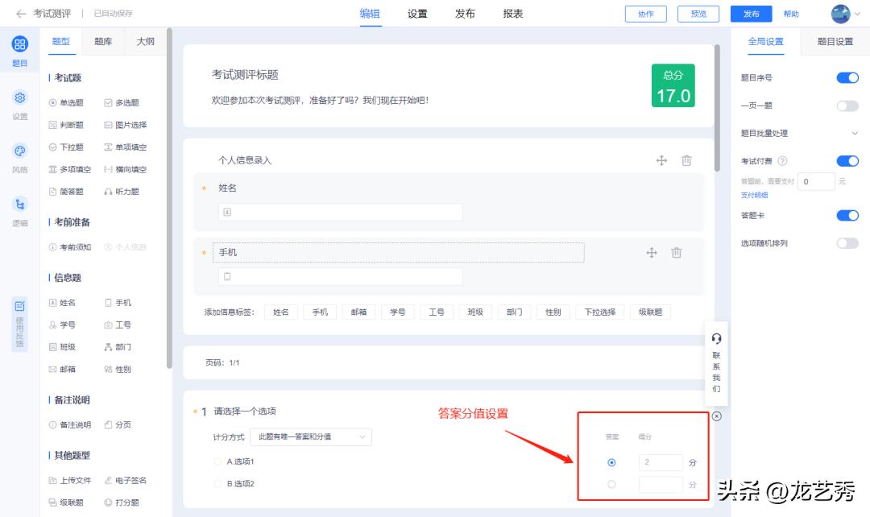Disable the 答题卡 switch
The image size is (870, 517).
tap(847, 215)
